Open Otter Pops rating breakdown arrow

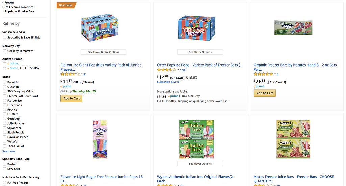178,70
